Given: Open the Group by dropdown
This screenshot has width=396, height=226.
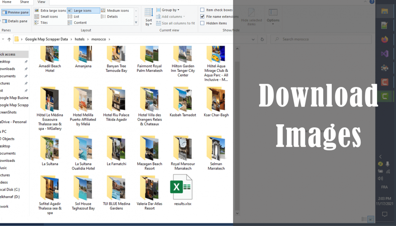Looking at the screenshot, I should tap(168, 10).
